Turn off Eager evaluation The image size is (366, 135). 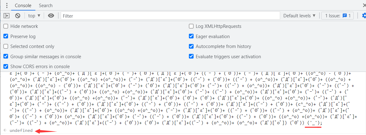191,36
